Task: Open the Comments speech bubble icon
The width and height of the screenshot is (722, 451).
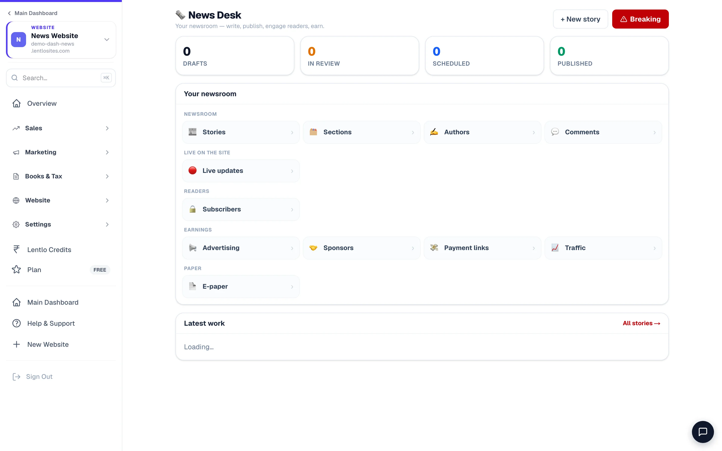Action: 555,132
